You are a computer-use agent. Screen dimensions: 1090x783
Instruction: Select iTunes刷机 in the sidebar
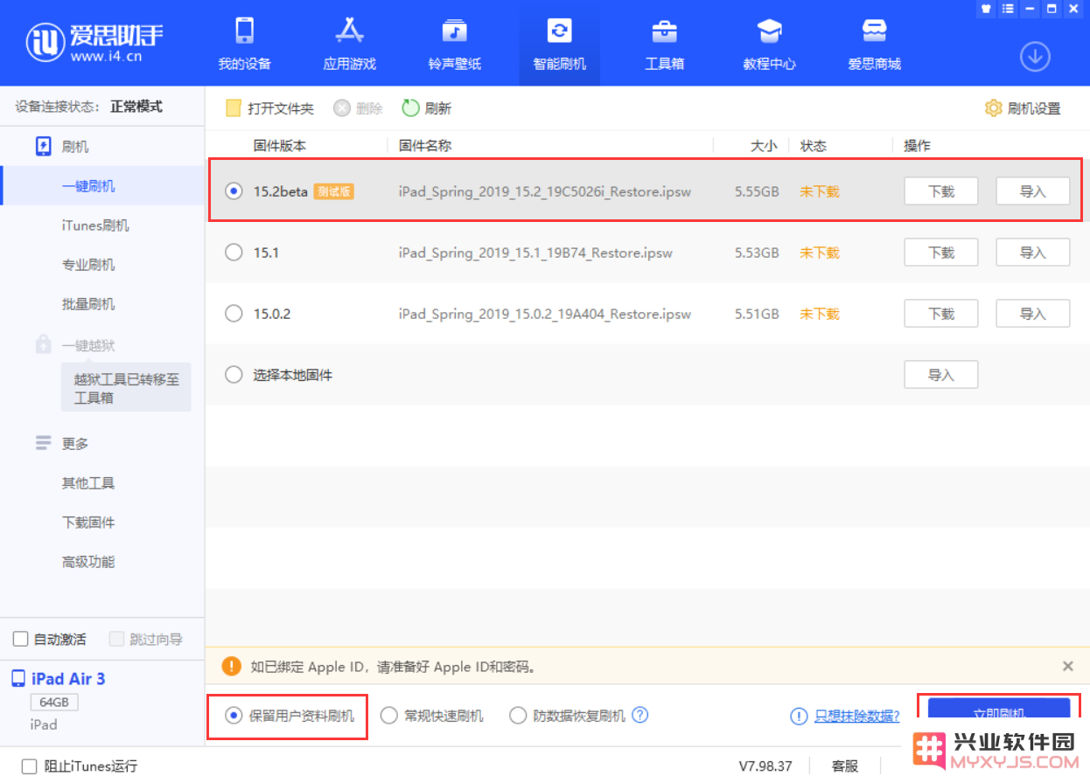[x=95, y=225]
